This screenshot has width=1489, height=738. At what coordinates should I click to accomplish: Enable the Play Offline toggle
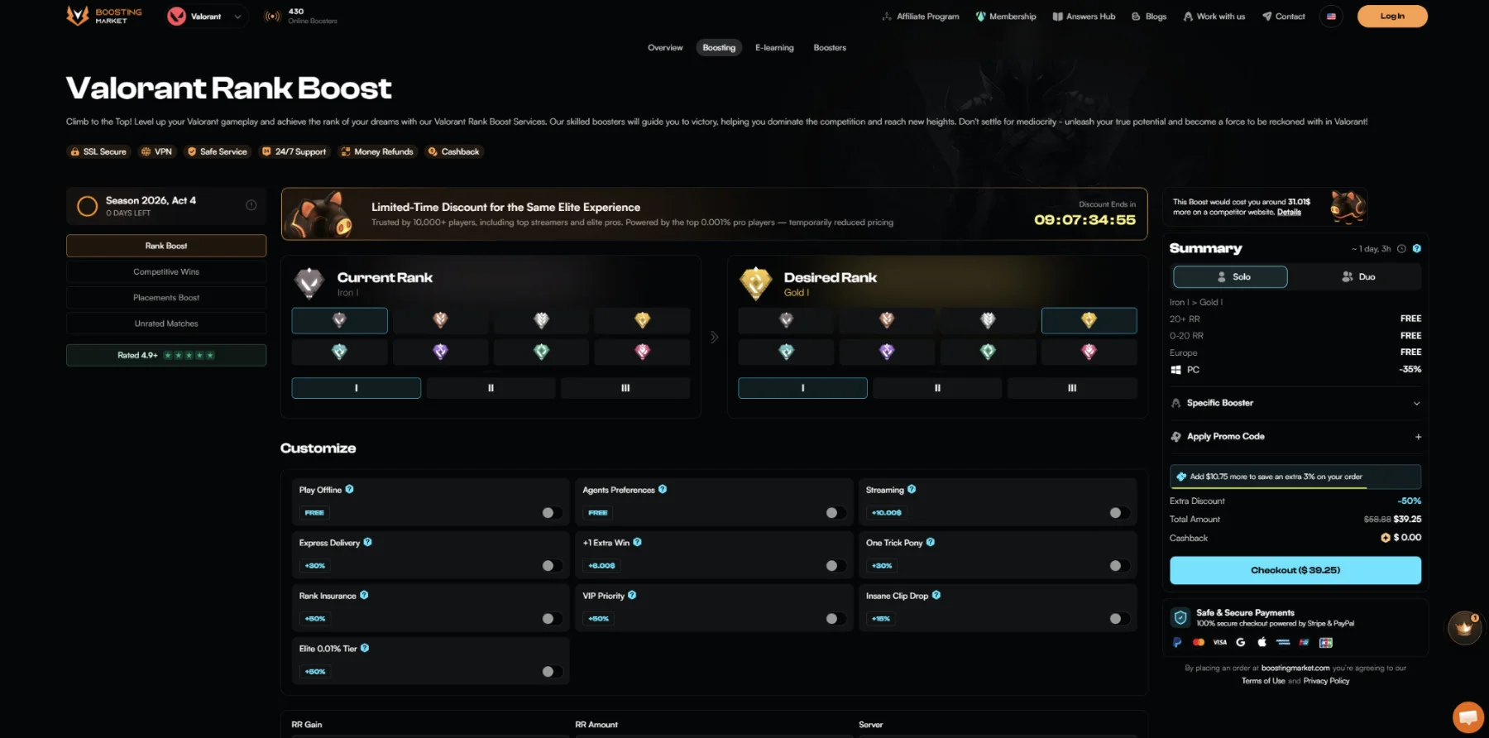[552, 513]
